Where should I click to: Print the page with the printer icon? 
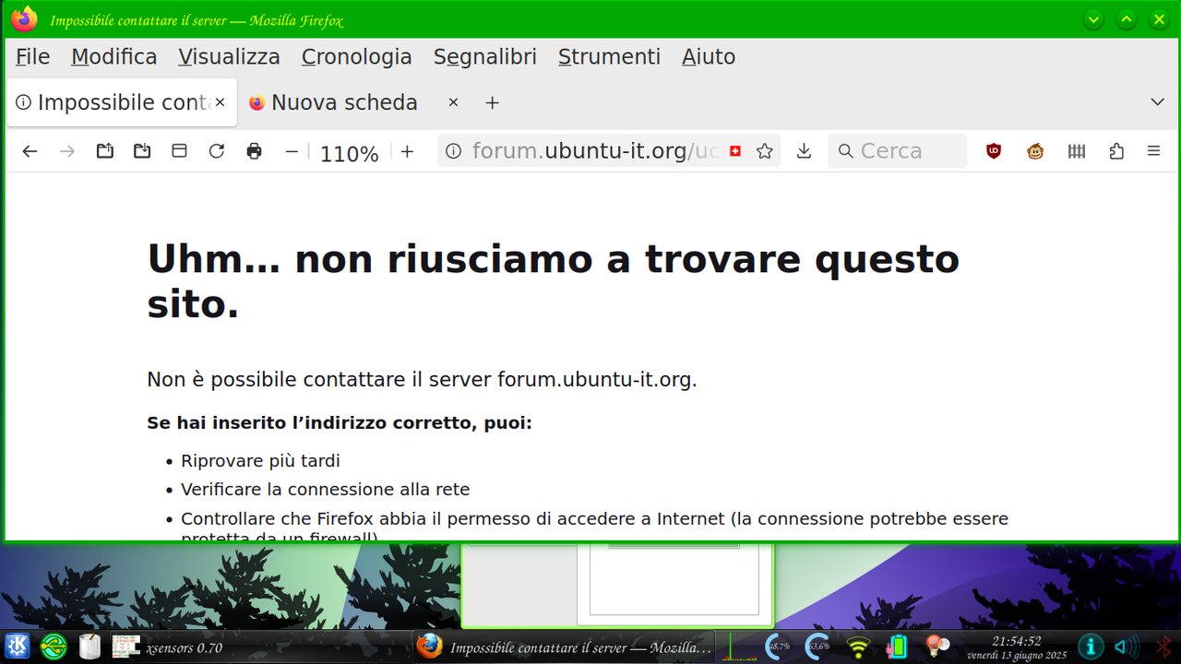[255, 151]
